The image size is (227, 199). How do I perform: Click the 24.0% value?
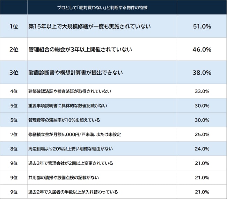[x=202, y=149]
